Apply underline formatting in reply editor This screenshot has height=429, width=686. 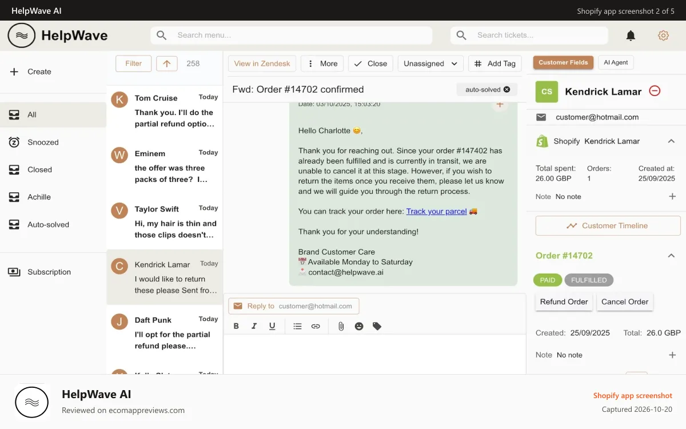point(272,326)
